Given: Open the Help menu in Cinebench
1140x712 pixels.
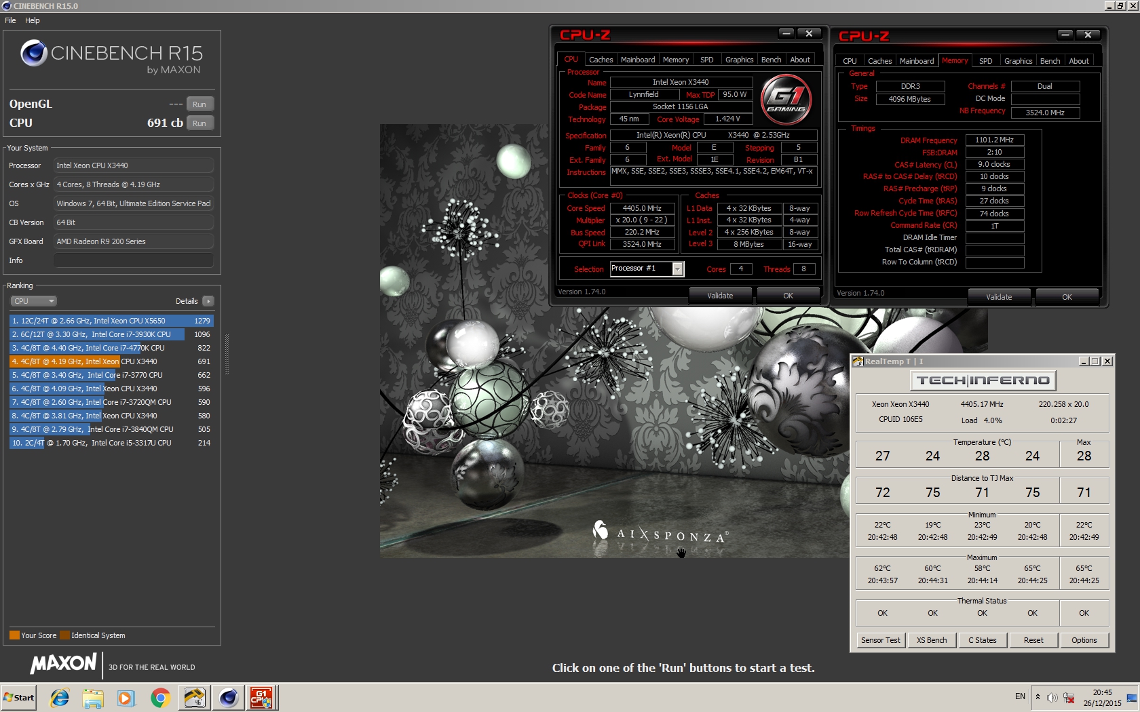Looking at the screenshot, I should pyautogui.click(x=33, y=20).
